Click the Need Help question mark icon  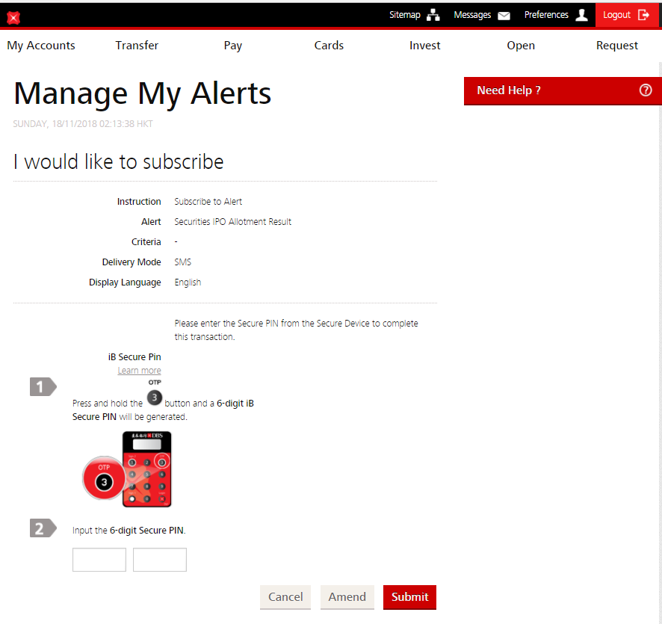point(646,90)
